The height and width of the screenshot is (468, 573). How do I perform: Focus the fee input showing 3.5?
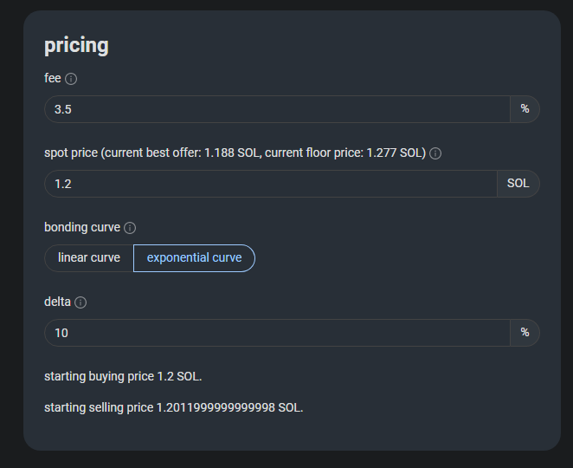[x=277, y=109]
